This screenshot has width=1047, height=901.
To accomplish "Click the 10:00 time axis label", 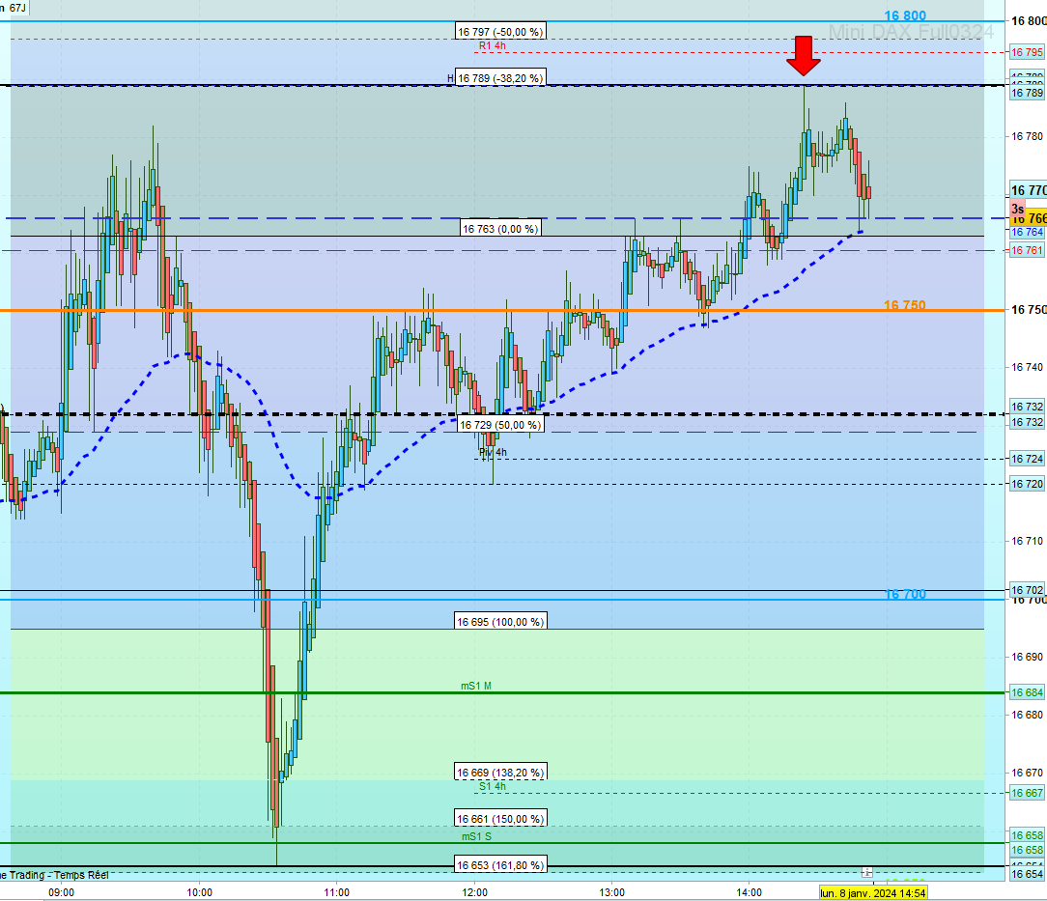I will click(199, 892).
